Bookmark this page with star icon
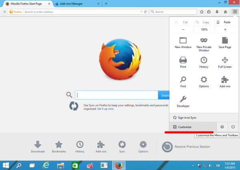240x170 pixels. 202,12
